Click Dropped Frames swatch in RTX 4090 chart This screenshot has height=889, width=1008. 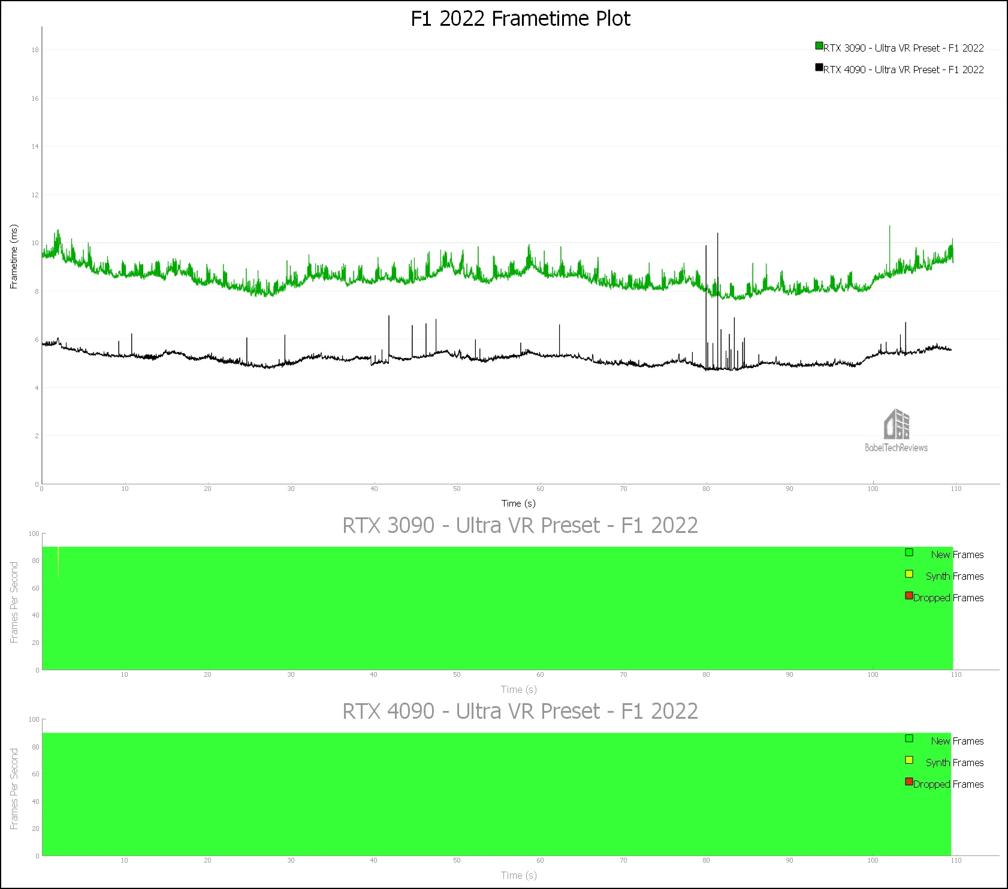[x=909, y=782]
